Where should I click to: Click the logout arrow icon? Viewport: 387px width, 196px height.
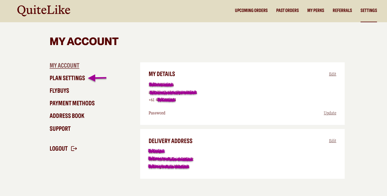(x=74, y=149)
